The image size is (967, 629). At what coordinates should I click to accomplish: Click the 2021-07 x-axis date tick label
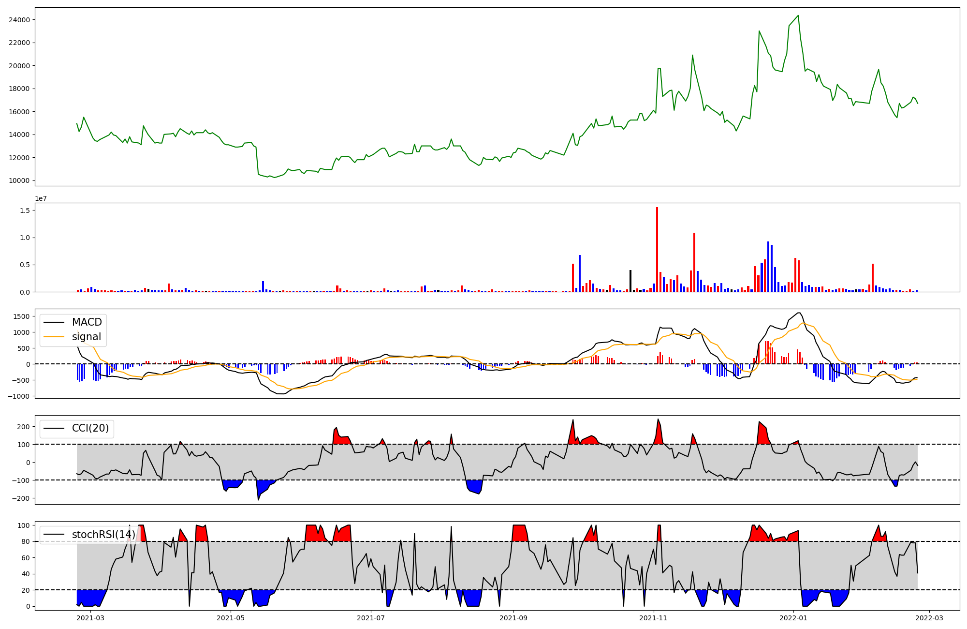pyautogui.click(x=371, y=617)
